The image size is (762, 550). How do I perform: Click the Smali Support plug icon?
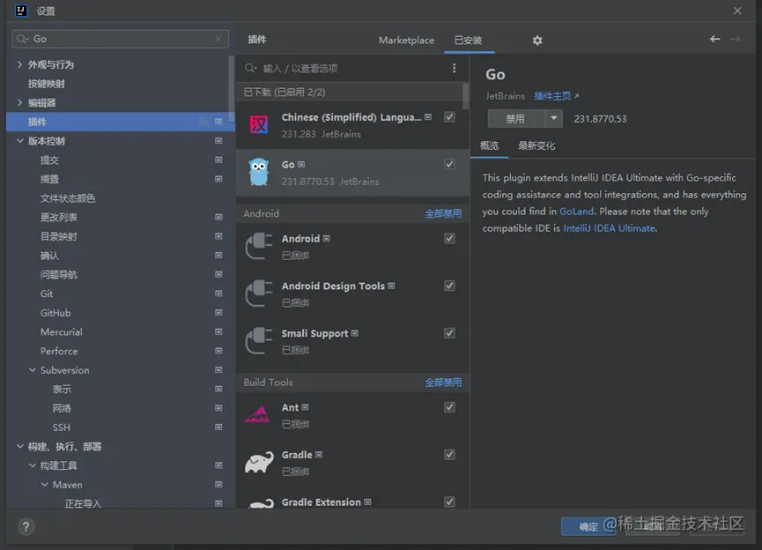pos(258,340)
